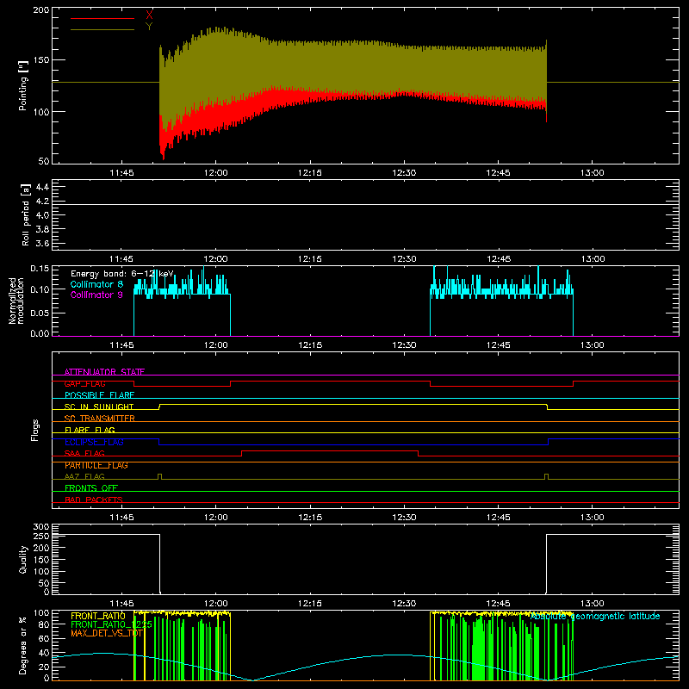Click the Flags axis title
This screenshot has height=689, width=689.
[x=35, y=430]
